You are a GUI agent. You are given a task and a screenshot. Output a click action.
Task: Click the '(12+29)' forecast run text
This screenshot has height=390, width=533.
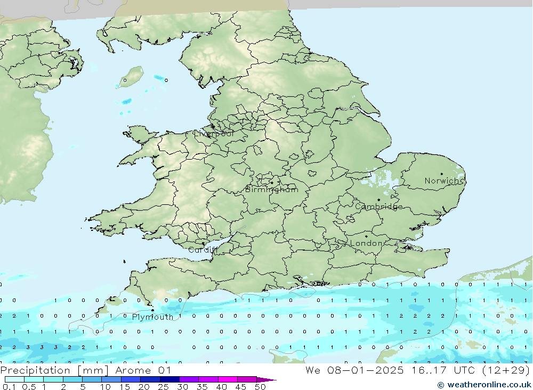506,370
